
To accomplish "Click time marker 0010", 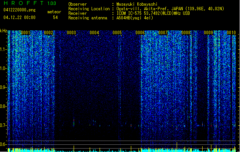I will 231,33.
